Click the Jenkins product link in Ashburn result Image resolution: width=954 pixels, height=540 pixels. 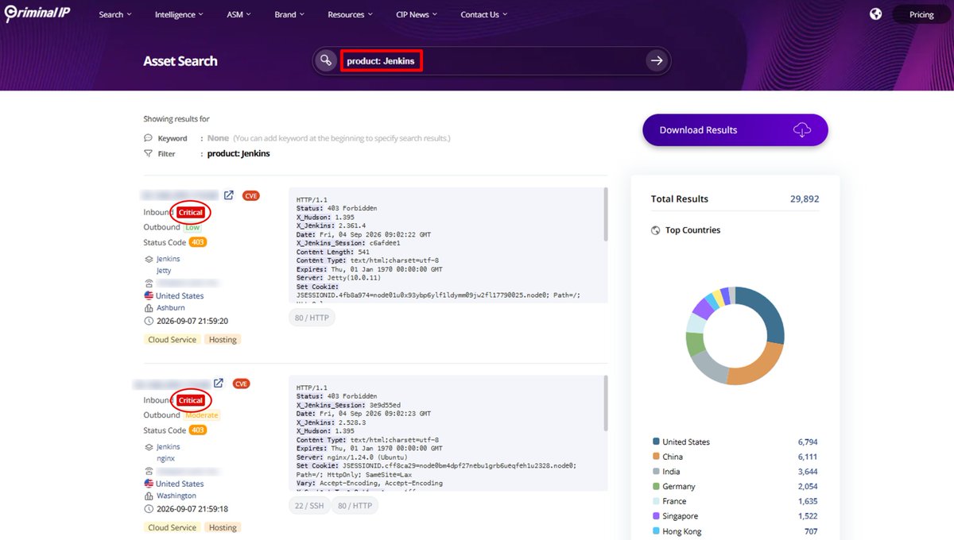[168, 259]
